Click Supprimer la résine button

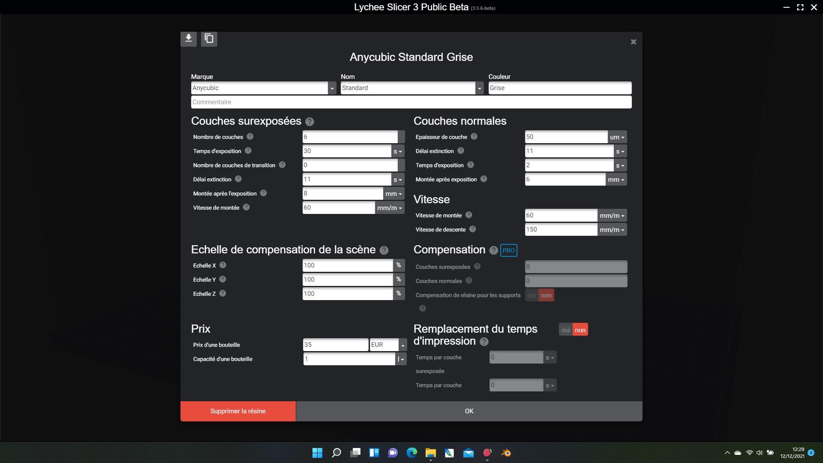238,411
